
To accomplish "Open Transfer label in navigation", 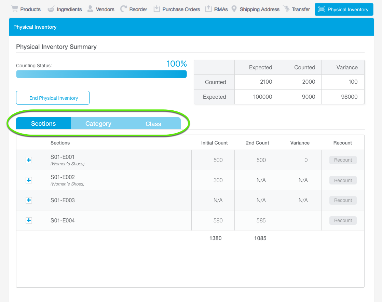I will (x=301, y=10).
